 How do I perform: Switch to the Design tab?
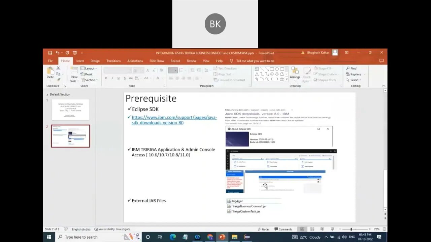point(95,61)
